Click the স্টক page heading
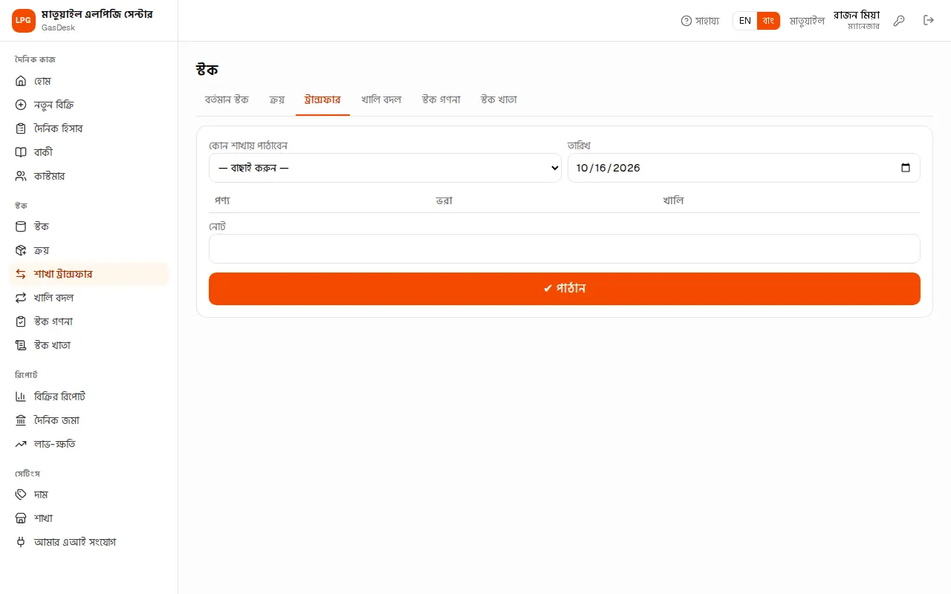951x594 pixels. pos(207,70)
